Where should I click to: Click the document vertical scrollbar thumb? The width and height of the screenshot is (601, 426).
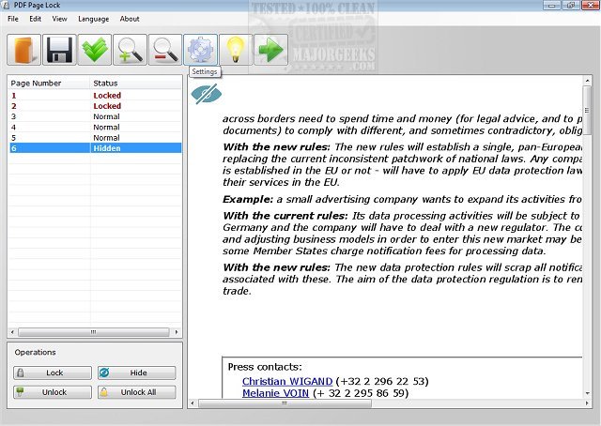[587, 111]
